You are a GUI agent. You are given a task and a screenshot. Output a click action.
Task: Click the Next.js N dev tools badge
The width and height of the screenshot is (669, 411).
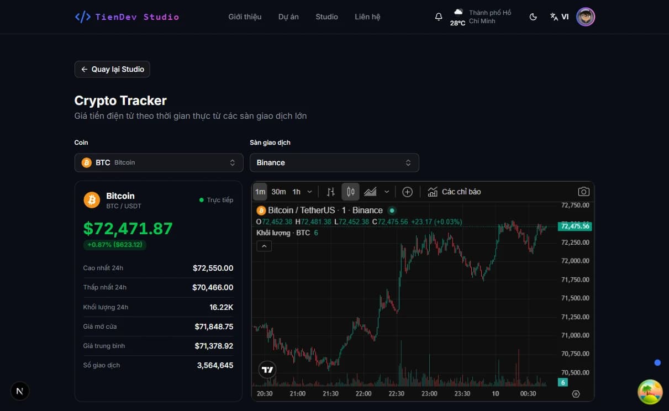point(20,391)
